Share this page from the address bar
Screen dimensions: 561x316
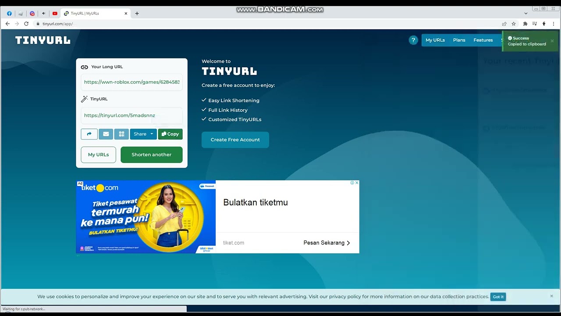(504, 24)
